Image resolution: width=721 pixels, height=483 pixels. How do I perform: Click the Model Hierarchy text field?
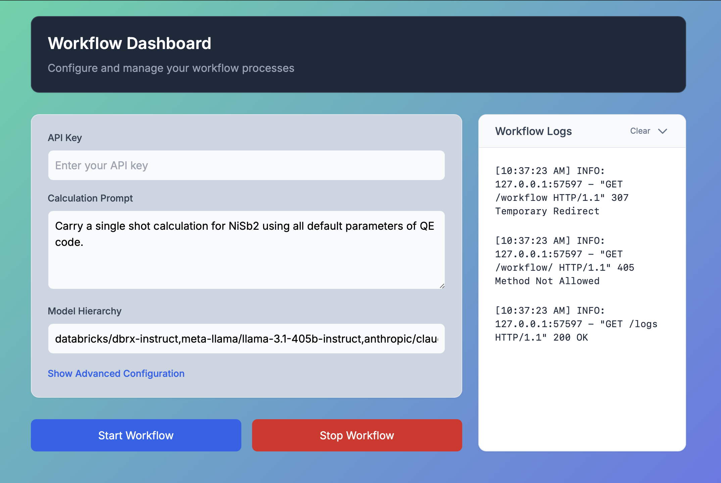tap(246, 339)
